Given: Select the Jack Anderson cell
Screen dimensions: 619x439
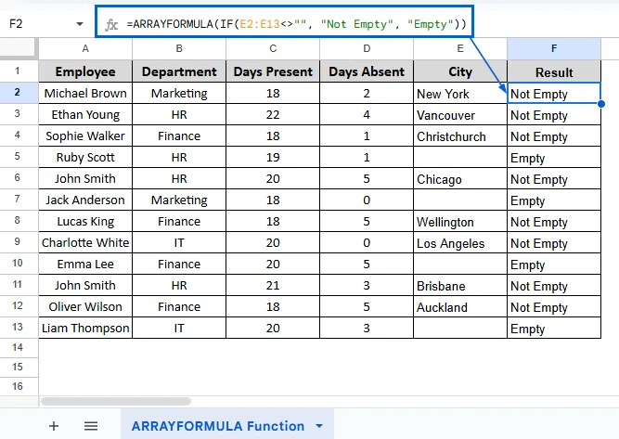Looking at the screenshot, I should point(85,200).
